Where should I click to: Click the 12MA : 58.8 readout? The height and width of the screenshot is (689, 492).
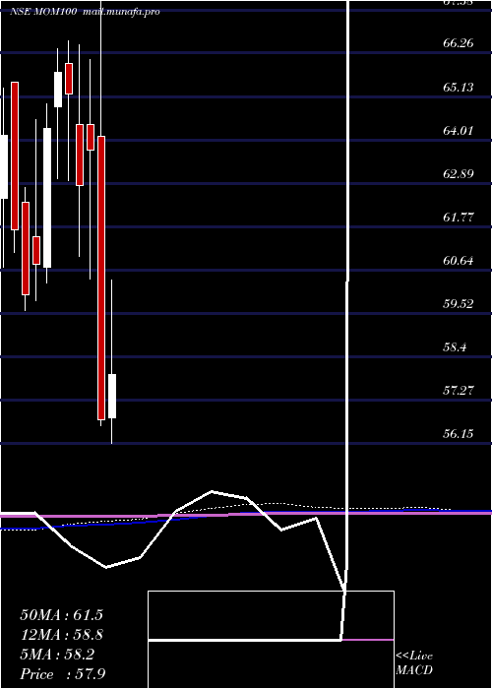[x=61, y=635]
